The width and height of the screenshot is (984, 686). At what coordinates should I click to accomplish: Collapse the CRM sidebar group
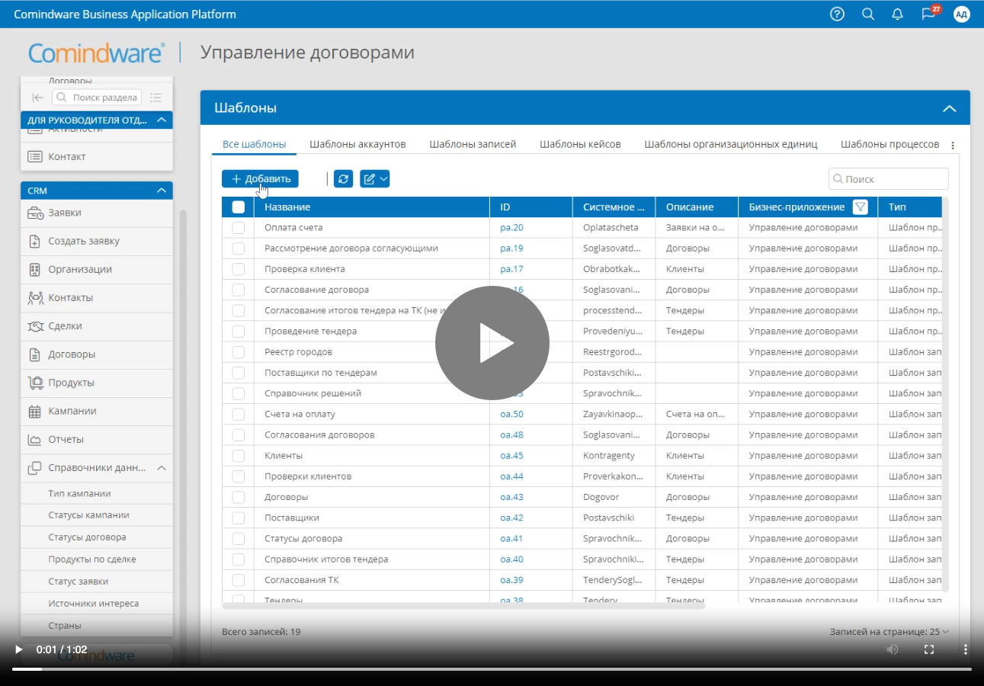click(161, 191)
